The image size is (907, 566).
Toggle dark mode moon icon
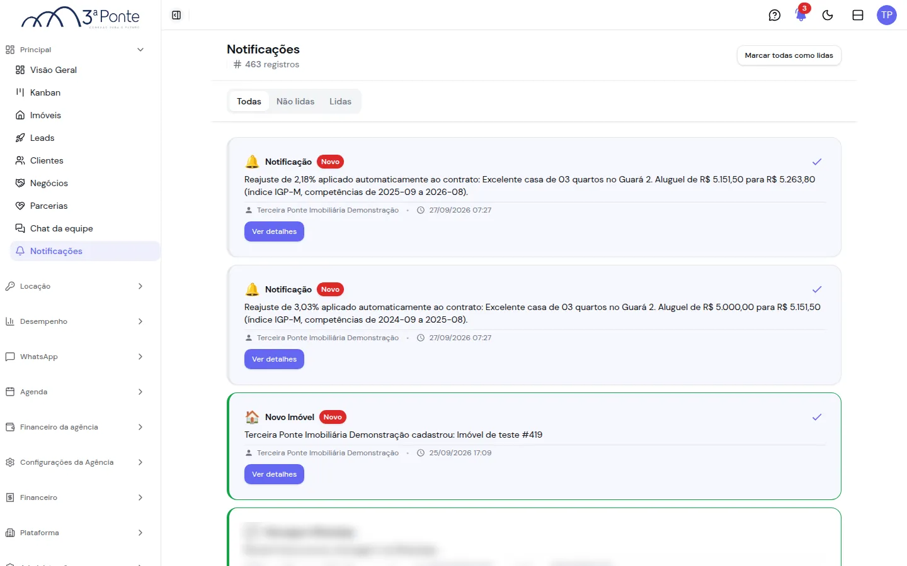pyautogui.click(x=828, y=15)
